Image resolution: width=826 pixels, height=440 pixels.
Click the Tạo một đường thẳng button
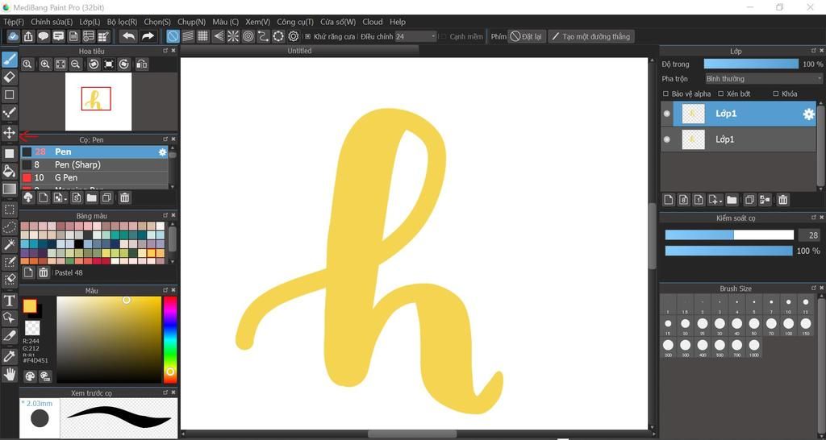(590, 36)
